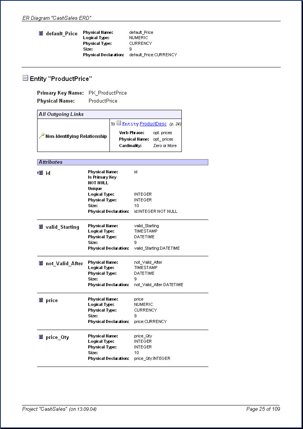
Task: Click the entity icon beside ProductDesc link
Action: pyautogui.click(x=119, y=123)
